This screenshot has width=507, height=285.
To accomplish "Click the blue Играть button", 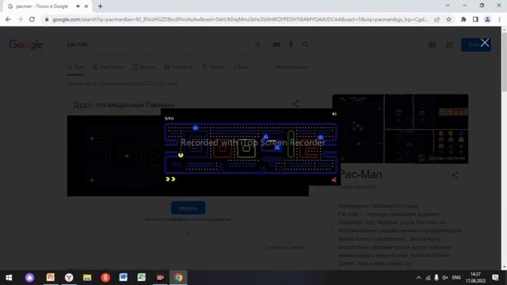I will pos(188,207).
